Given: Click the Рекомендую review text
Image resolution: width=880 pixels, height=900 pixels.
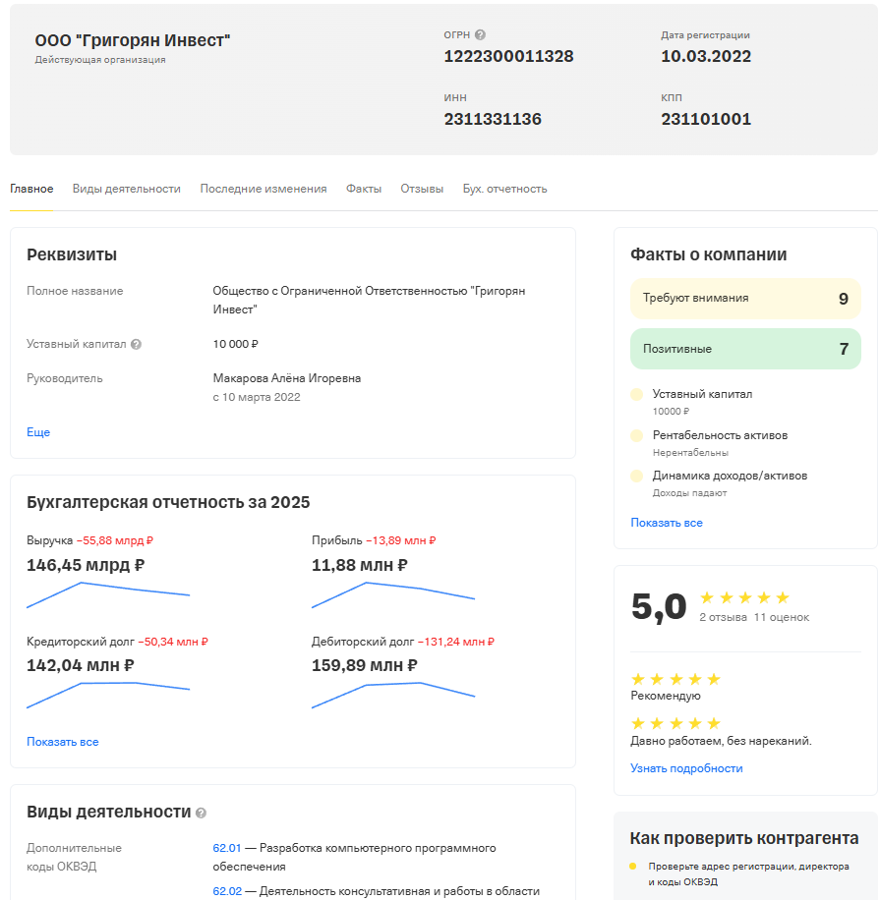Looking at the screenshot, I should tap(666, 696).
